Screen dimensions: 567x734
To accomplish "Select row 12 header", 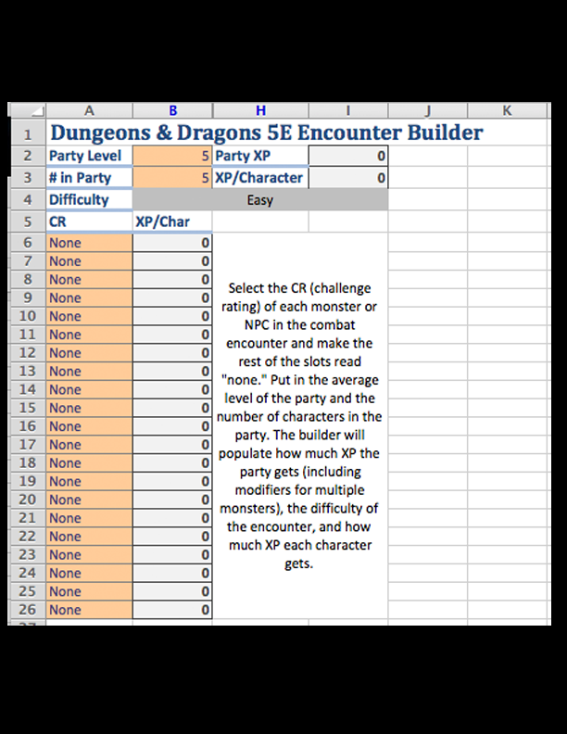I will pos(28,353).
